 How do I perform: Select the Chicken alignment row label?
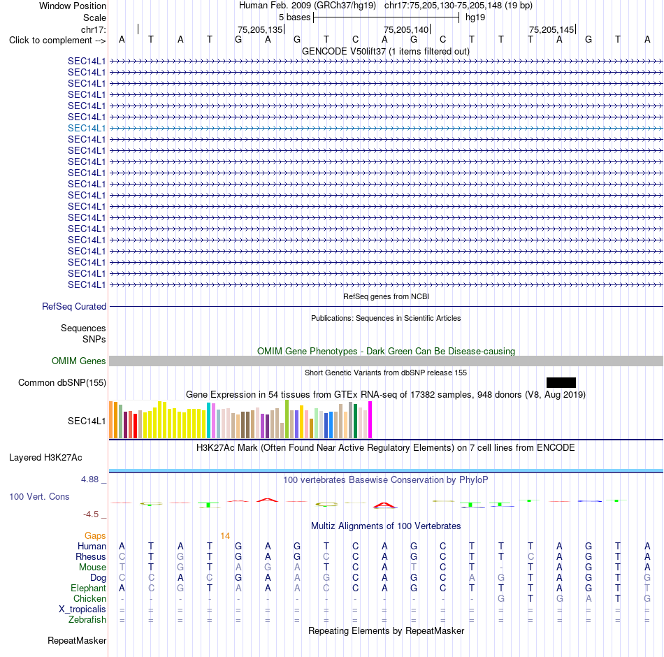[89, 598]
